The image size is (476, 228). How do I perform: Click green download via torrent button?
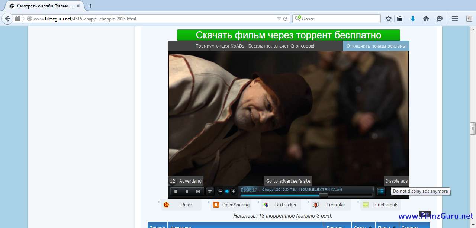(288, 35)
